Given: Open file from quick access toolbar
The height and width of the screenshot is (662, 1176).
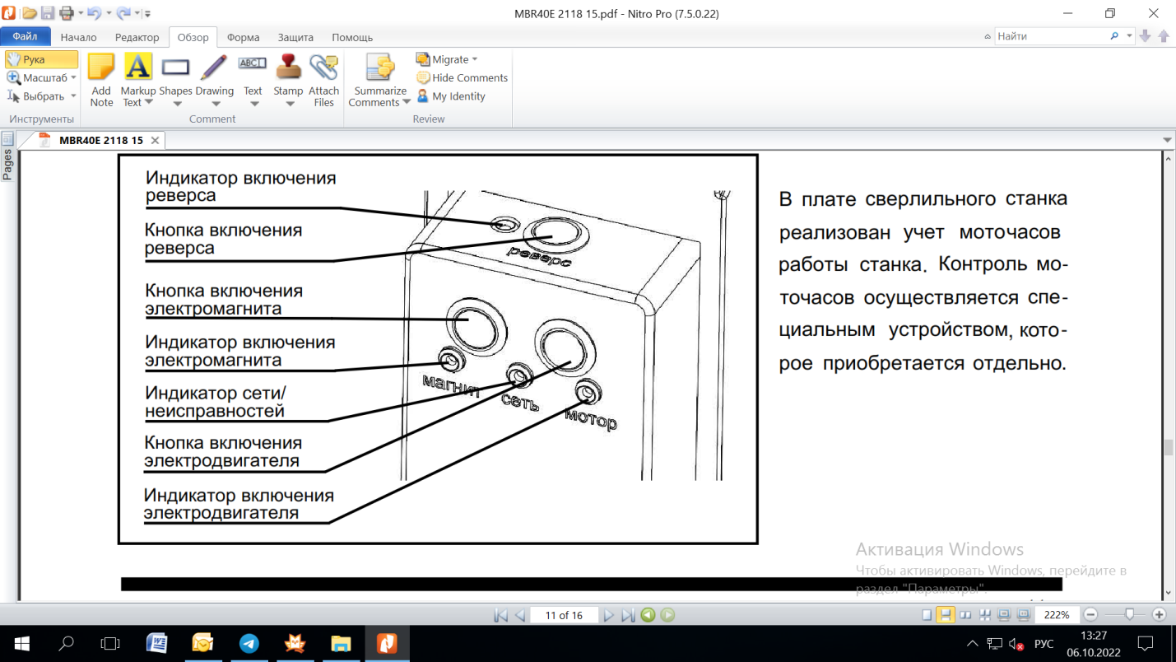Looking at the screenshot, I should pyautogui.click(x=30, y=13).
